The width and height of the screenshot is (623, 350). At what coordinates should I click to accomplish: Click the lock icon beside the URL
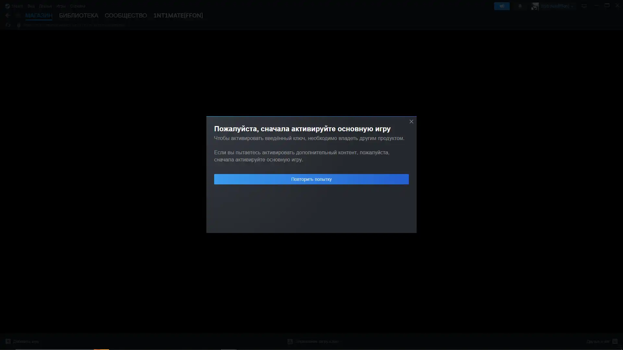[18, 25]
